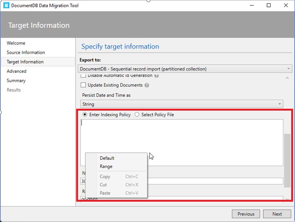Click the 'Specify target information' heading
The width and height of the screenshot is (295, 222).
click(120, 46)
